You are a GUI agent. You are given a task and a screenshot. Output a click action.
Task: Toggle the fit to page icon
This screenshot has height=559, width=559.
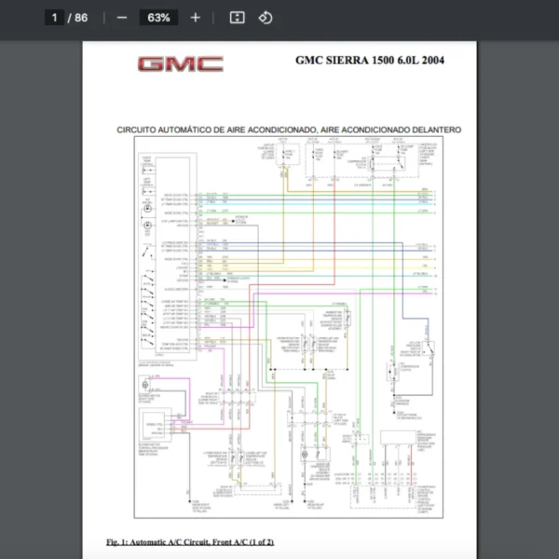[237, 18]
